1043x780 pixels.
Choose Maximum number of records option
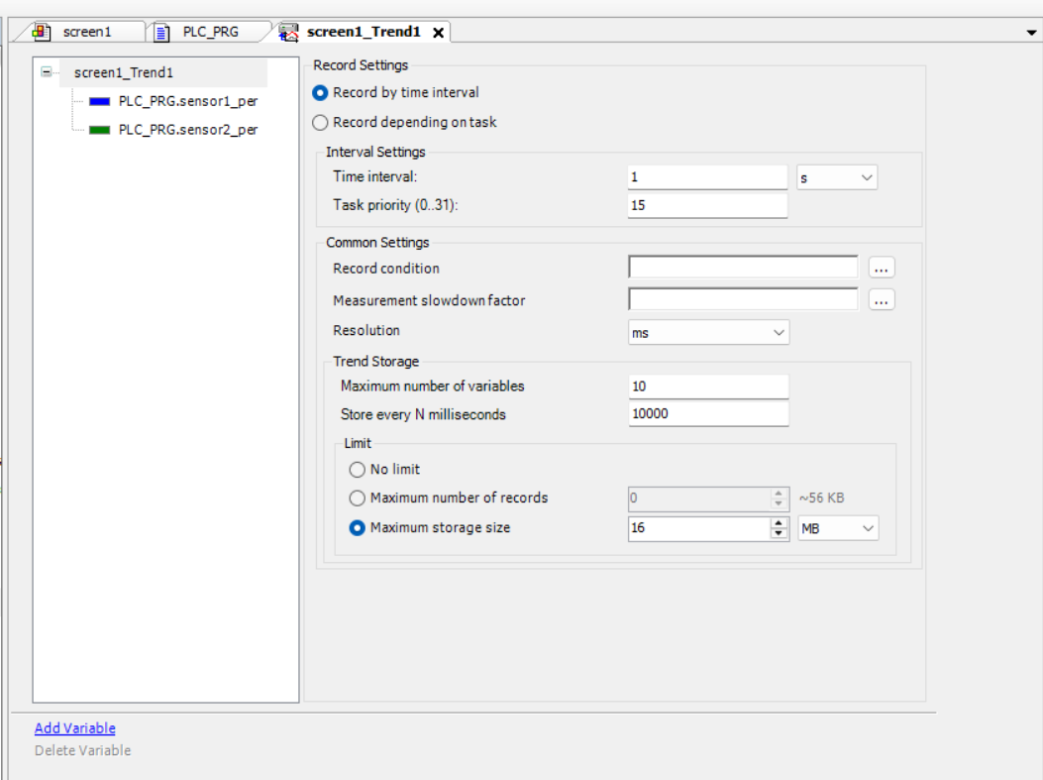click(358, 499)
